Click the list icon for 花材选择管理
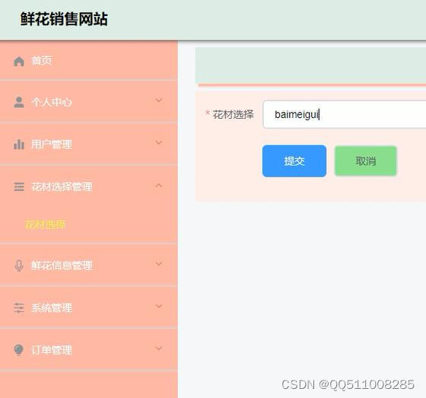426x398 pixels. 19,186
